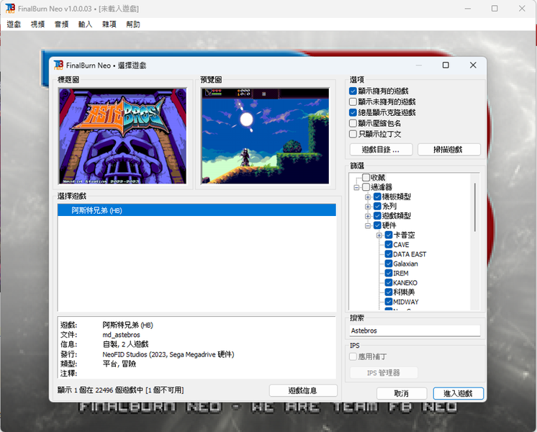Close the select-game dialog
Image resolution: width=537 pixels, height=432 pixels.
pos(473,65)
